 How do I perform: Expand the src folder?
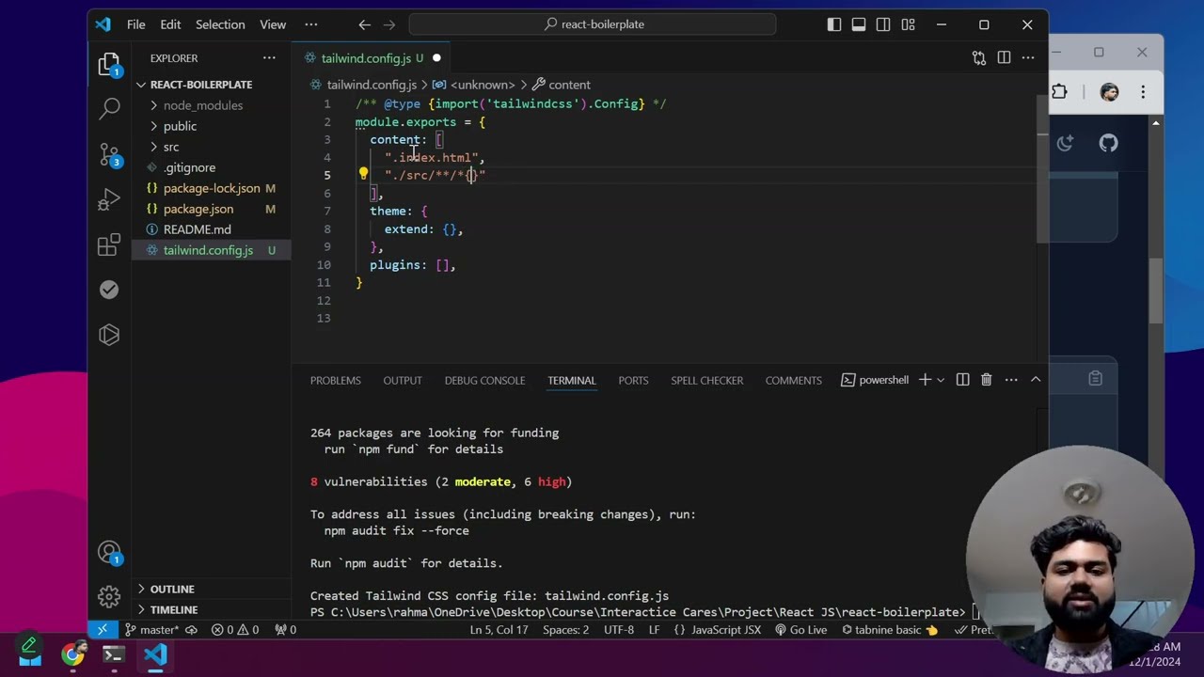170,147
